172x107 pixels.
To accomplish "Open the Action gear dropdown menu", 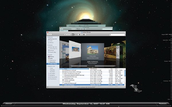I will [x=85, y=35].
